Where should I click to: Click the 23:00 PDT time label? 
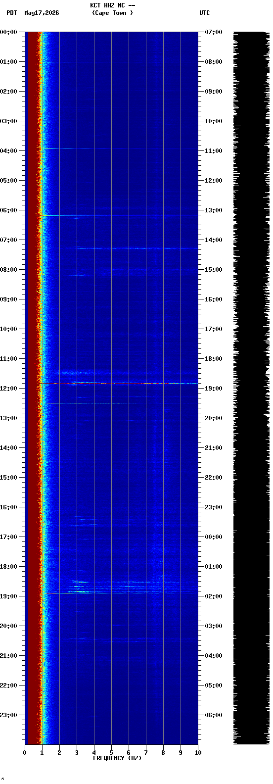9,715
